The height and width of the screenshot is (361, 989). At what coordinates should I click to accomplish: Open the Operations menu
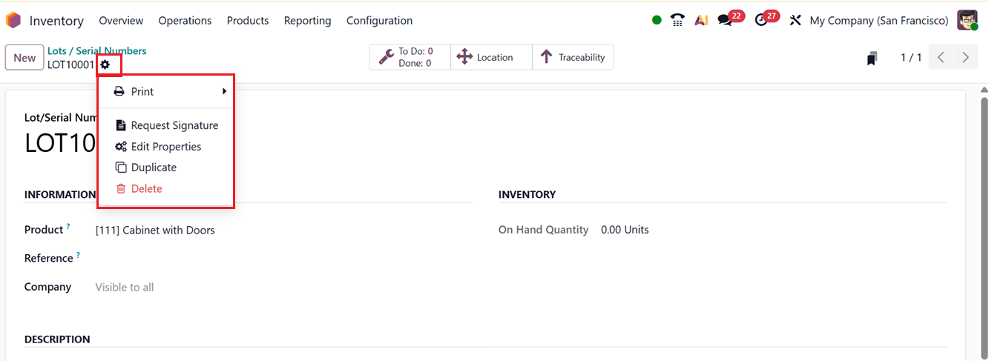click(185, 21)
